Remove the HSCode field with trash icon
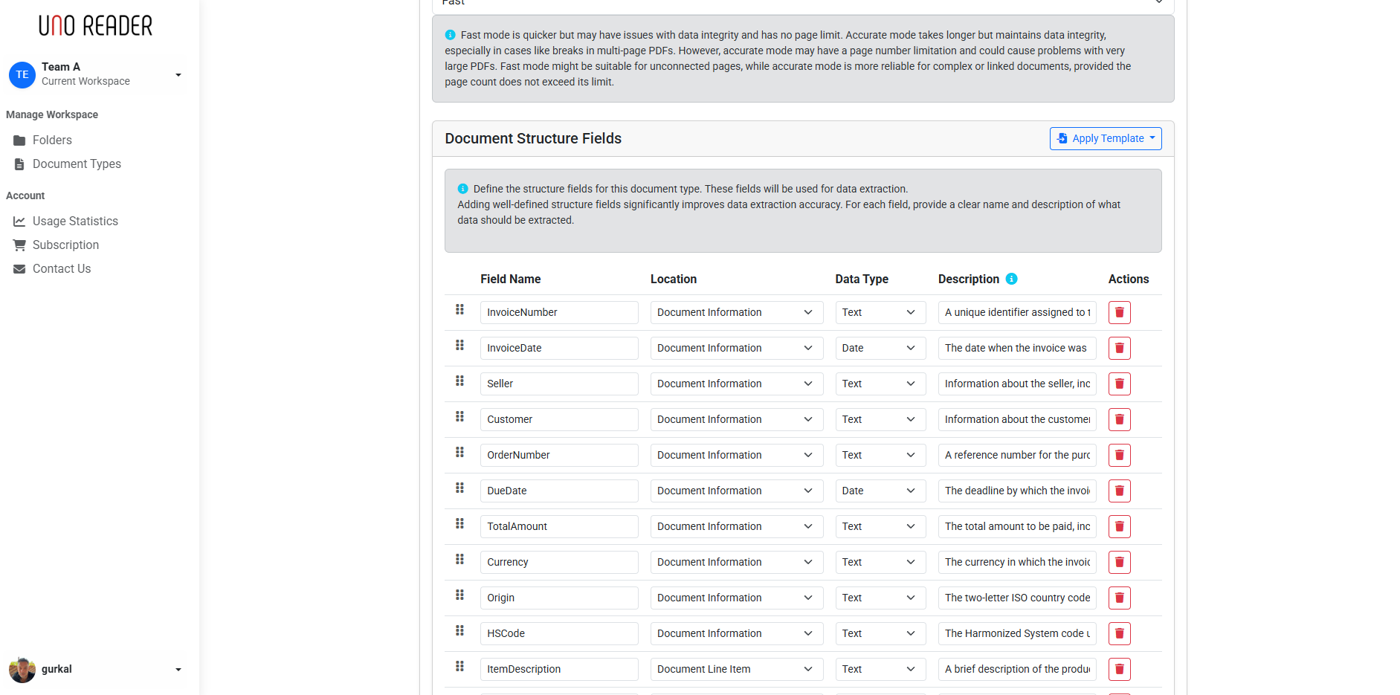Viewport: 1400px width, 695px height. tap(1119, 633)
